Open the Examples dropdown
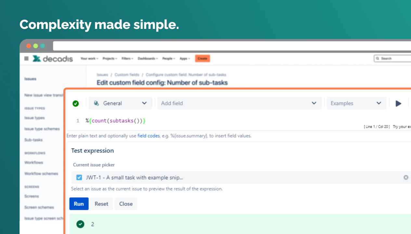This screenshot has width=411, height=234. [356, 103]
